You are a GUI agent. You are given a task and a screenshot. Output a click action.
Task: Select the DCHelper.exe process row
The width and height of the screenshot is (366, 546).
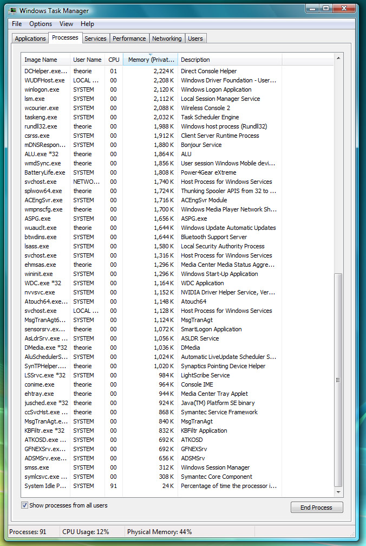point(152,71)
